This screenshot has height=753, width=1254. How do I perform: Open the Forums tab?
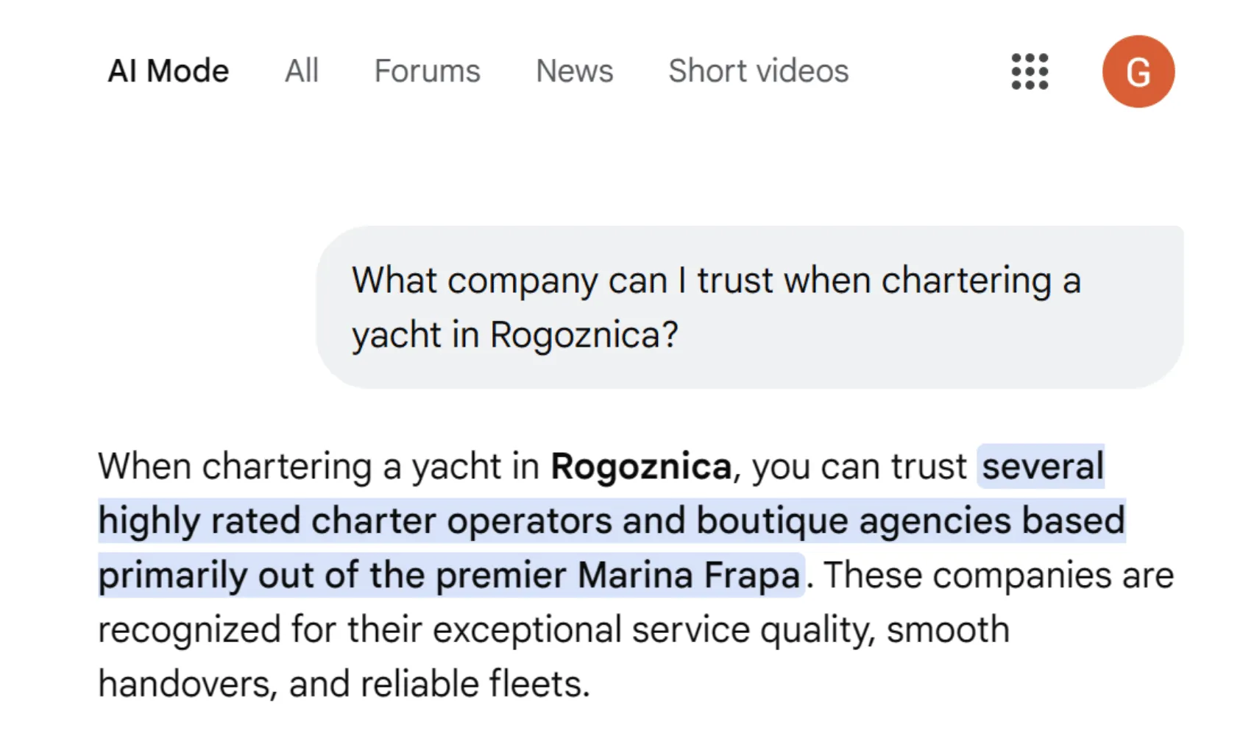click(427, 71)
